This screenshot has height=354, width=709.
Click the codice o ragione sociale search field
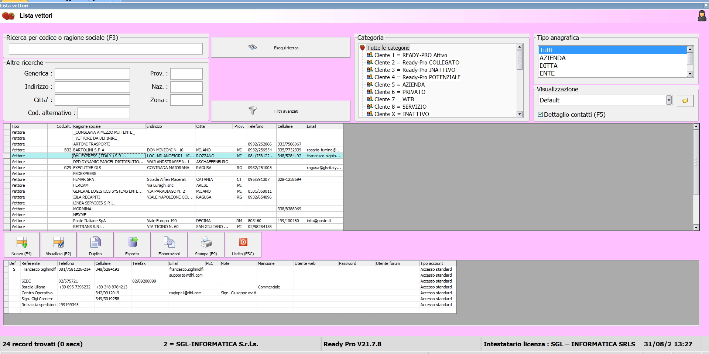tap(106, 49)
